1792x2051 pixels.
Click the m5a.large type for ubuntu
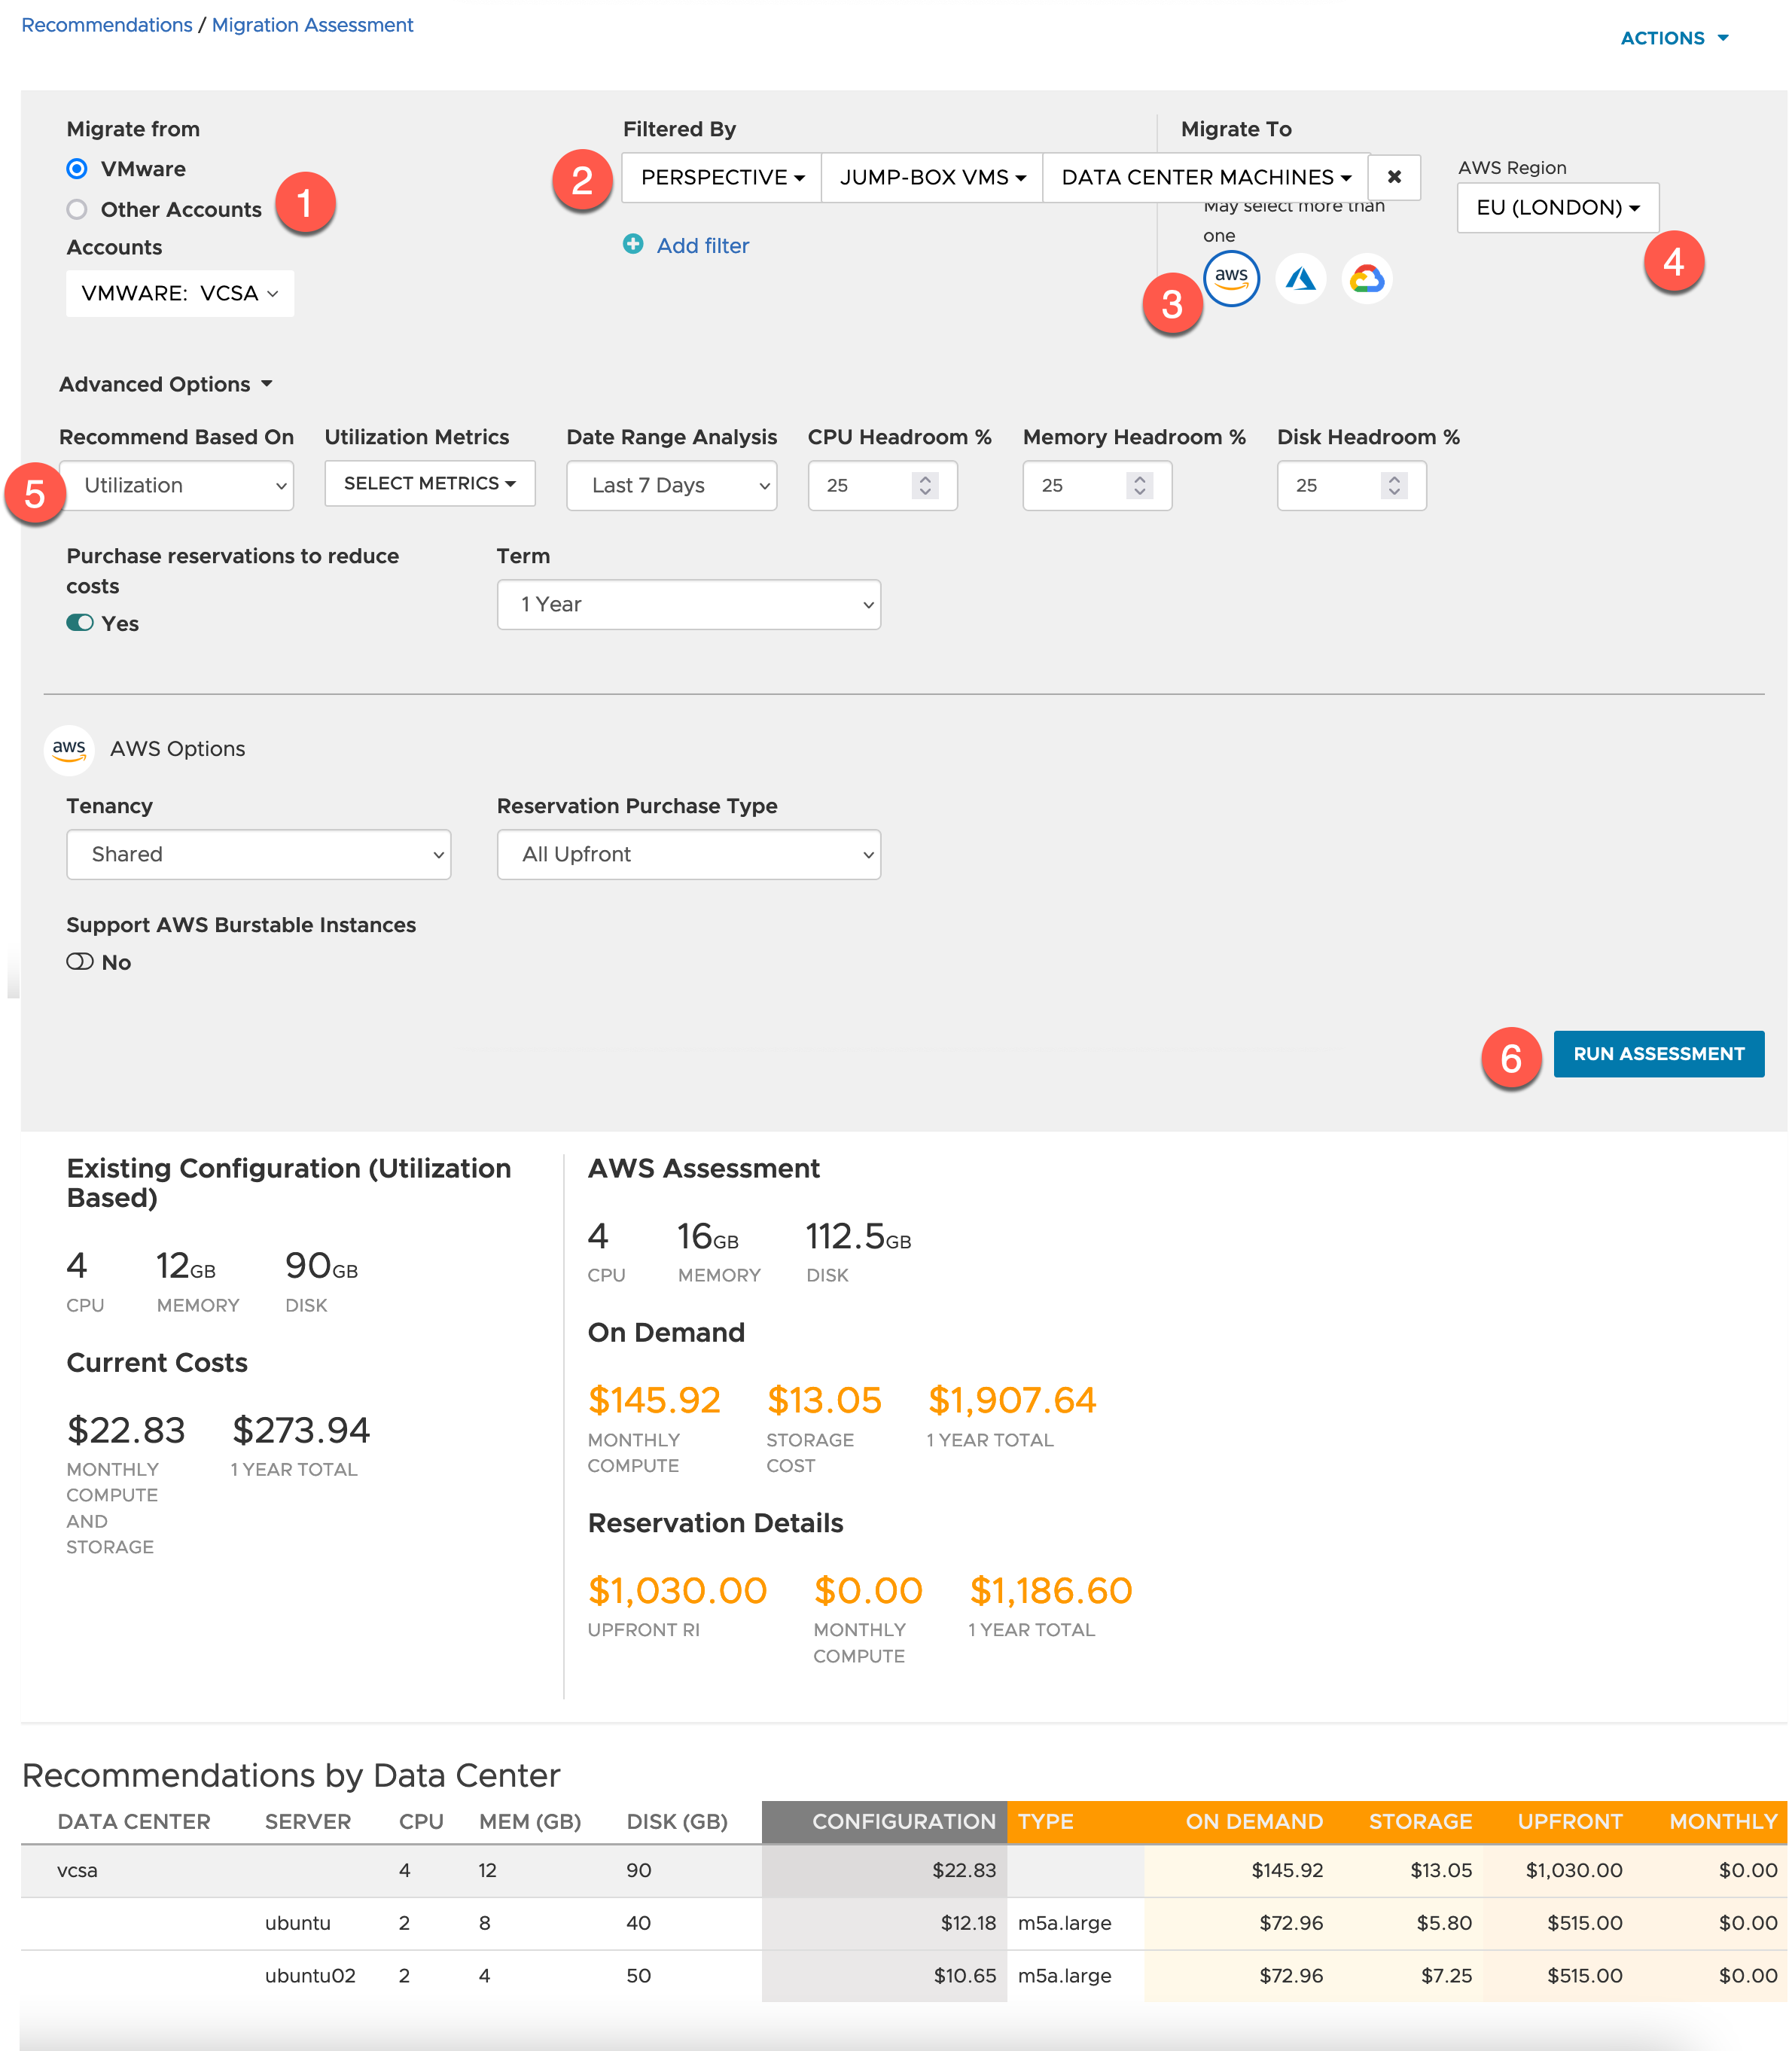pyautogui.click(x=1064, y=1922)
